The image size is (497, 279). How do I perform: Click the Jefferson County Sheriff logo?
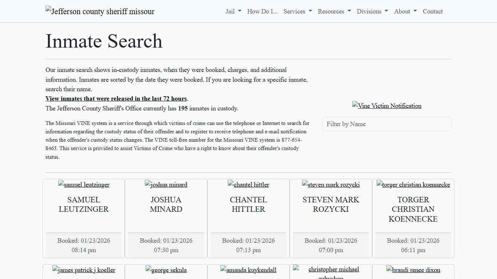(x=100, y=11)
